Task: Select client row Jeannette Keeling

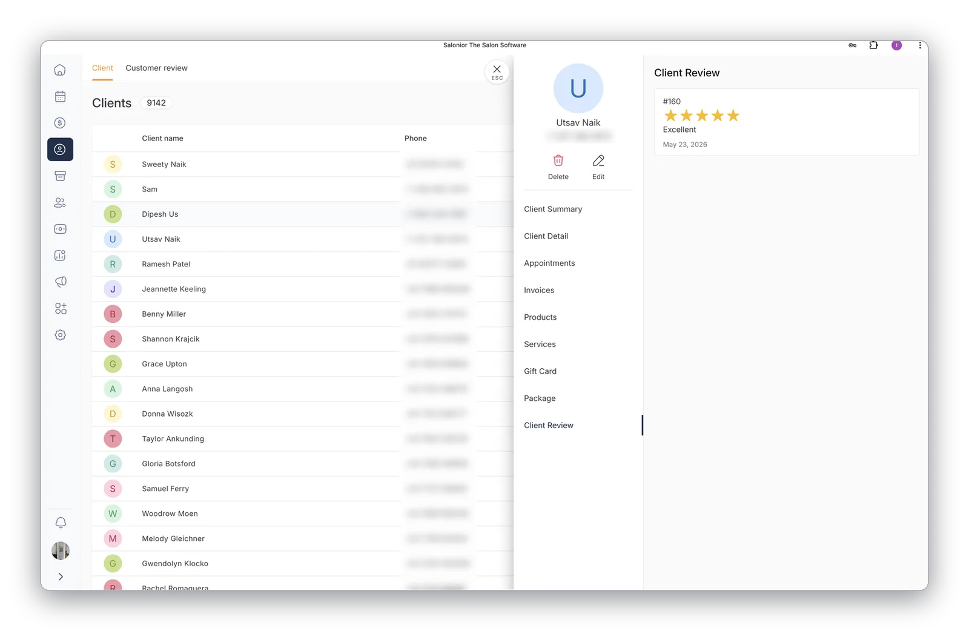Action: 303,289
